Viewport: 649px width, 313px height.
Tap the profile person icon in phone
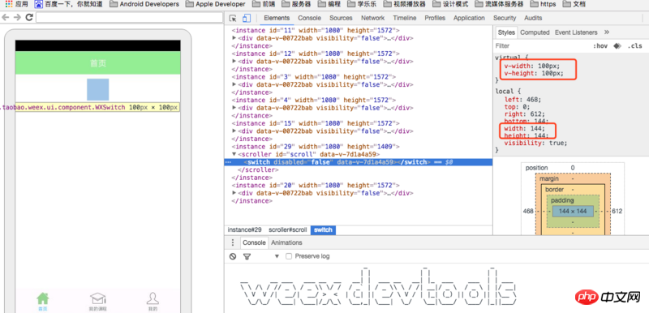(x=153, y=298)
